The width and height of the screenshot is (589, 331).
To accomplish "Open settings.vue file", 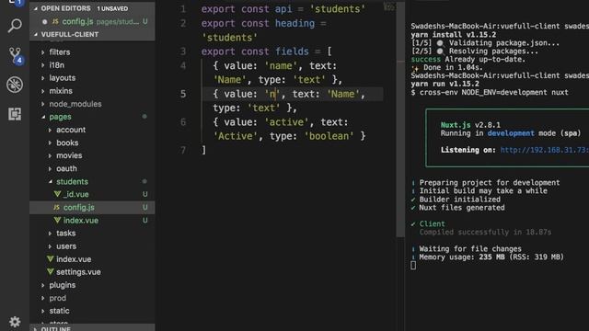I will point(92,272).
